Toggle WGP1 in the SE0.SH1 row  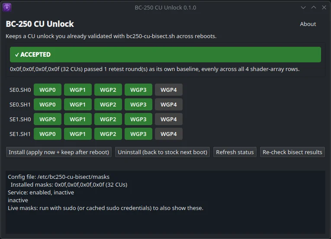tap(78, 104)
